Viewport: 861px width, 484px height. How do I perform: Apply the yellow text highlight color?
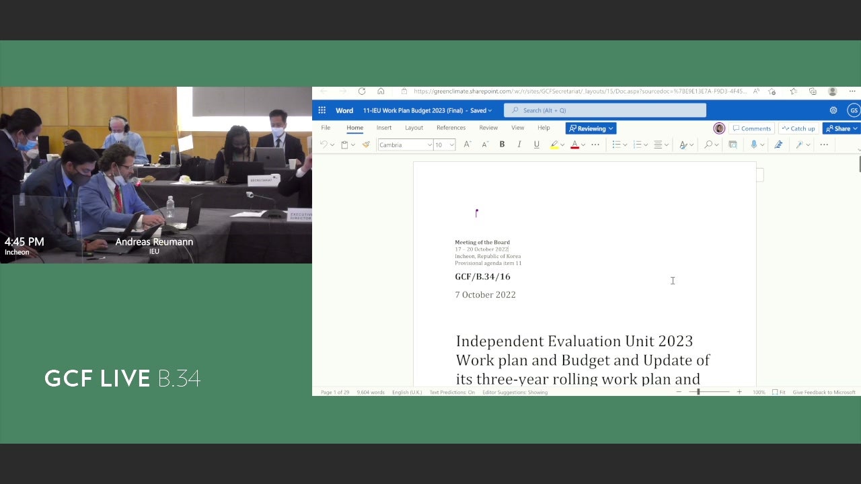tap(554, 145)
